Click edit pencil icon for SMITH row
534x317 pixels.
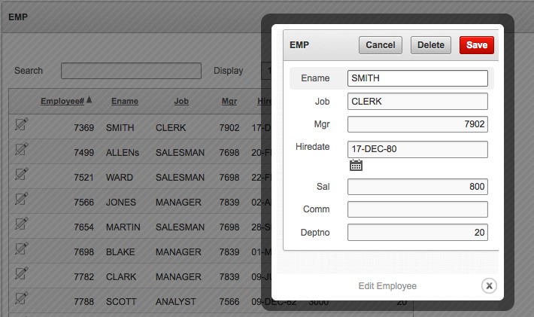tap(21, 125)
